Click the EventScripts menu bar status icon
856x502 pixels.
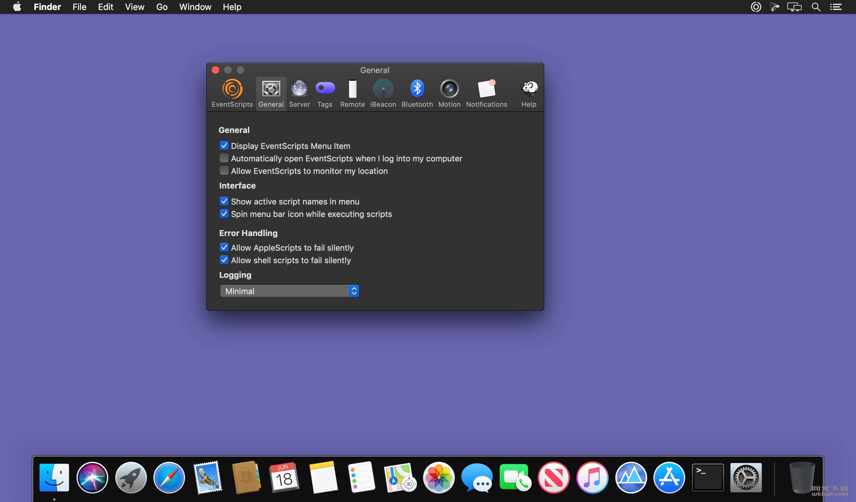coord(756,7)
